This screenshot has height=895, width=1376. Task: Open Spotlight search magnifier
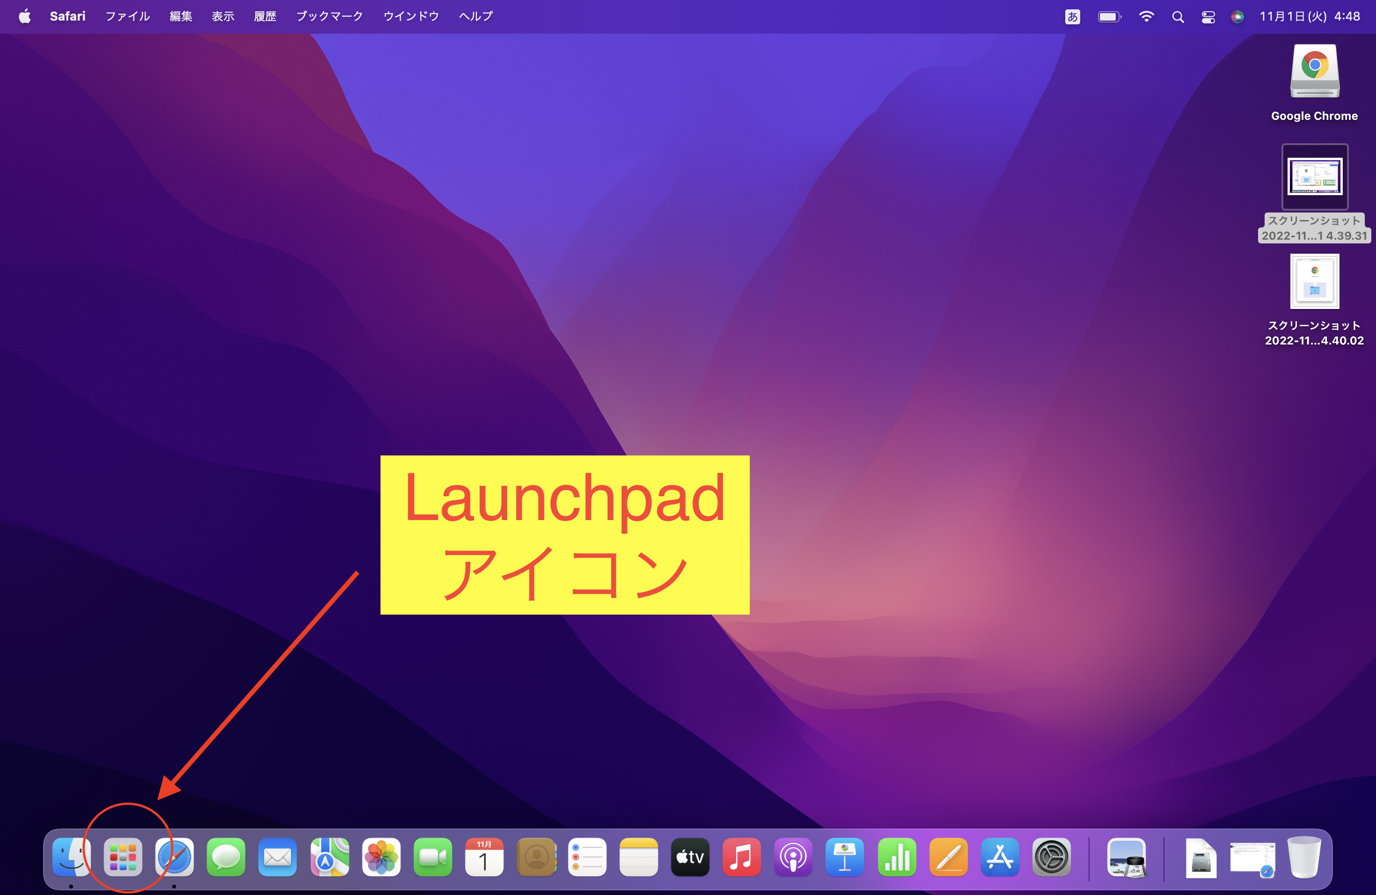click(x=1178, y=17)
